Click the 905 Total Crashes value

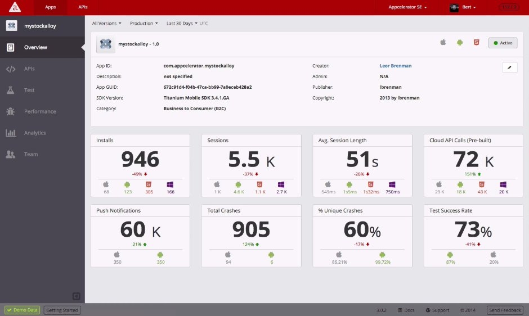pos(252,229)
